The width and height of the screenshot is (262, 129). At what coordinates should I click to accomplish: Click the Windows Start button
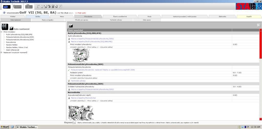tap(5, 127)
